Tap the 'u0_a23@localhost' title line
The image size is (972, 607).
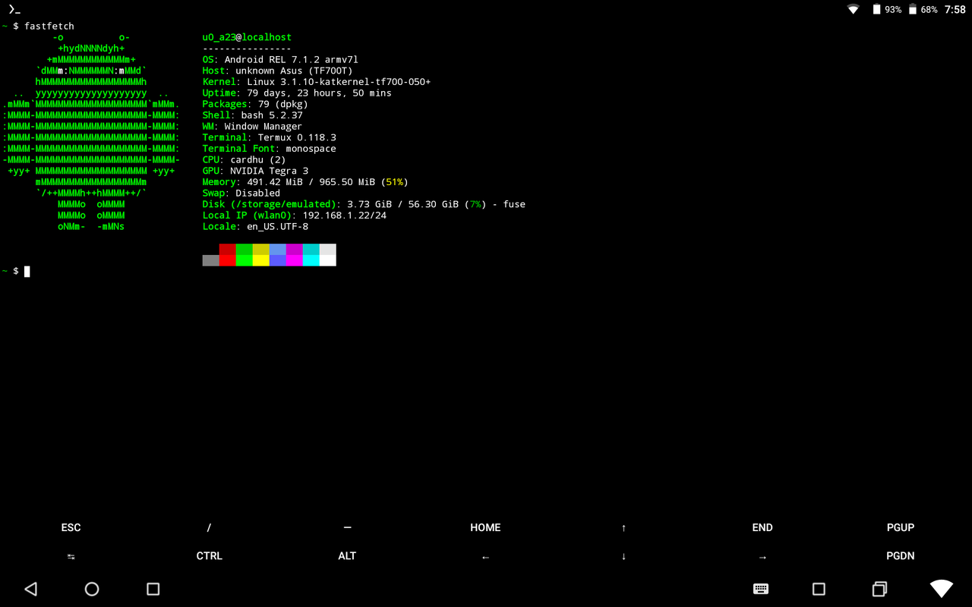point(247,37)
